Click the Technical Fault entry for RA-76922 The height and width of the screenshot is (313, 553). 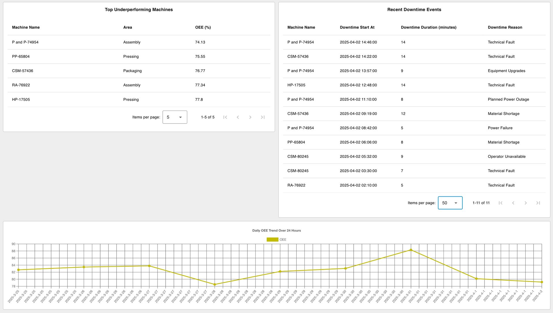[501, 185]
